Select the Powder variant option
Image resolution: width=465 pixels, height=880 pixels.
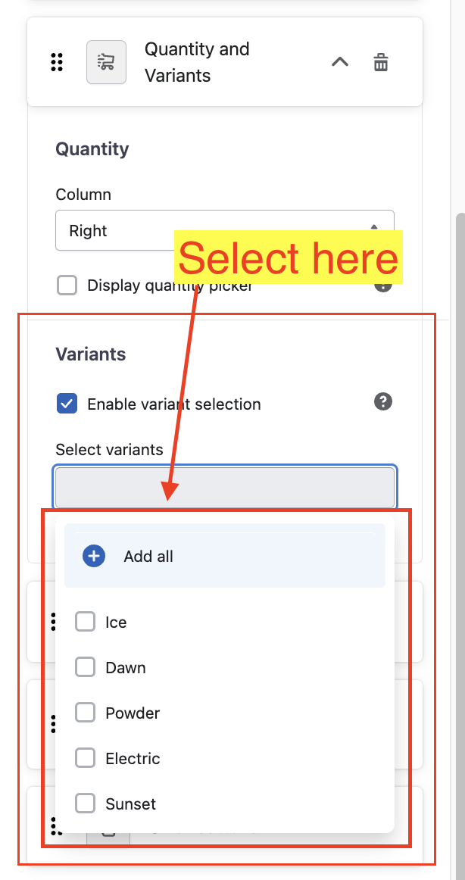click(x=85, y=713)
